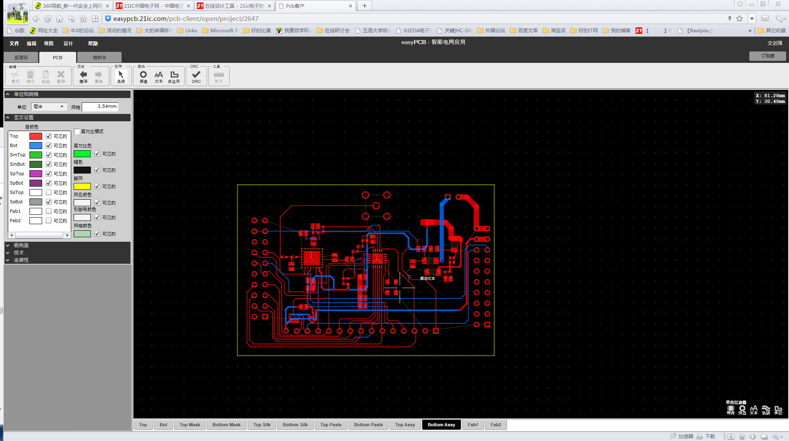The image size is (789, 441).
Task: Select the Polygon (多边形) add tool
Action: pos(174,76)
